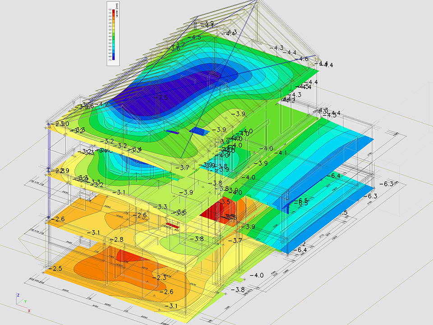Select the -4.5 label at roof top
This screenshot has height=325, width=433.
195,37
